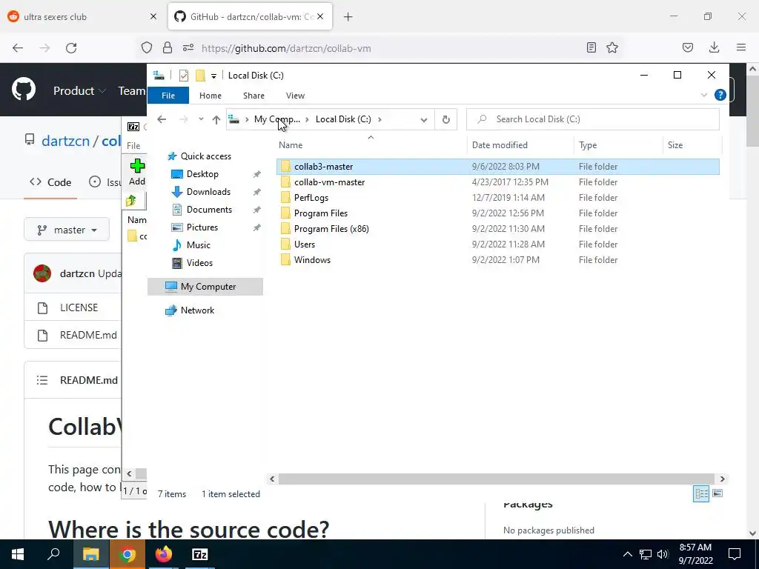Open the Firefox hamburger application menu
759x569 pixels.
point(741,47)
